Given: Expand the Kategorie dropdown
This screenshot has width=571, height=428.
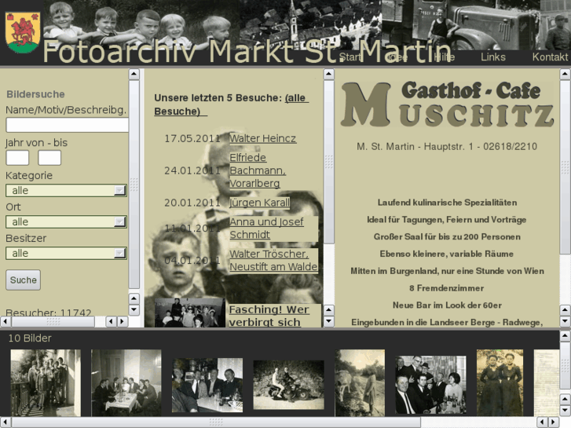Looking at the screenshot, I should click(66, 190).
